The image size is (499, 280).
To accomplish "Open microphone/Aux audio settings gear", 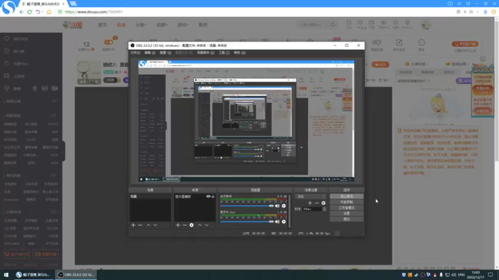I will [x=284, y=222].
